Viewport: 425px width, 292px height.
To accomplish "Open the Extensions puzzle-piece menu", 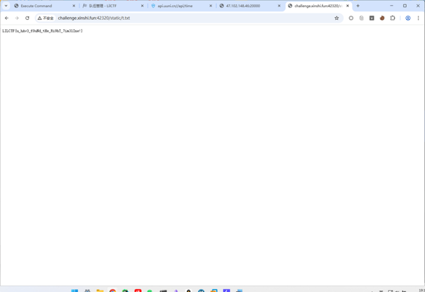I will 393,18.
